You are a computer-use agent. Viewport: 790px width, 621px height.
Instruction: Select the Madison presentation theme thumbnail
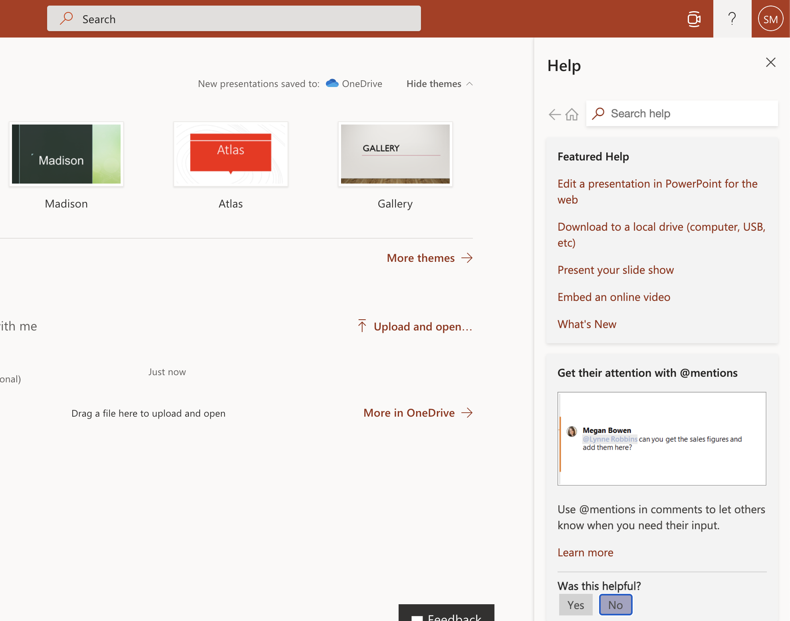point(66,154)
